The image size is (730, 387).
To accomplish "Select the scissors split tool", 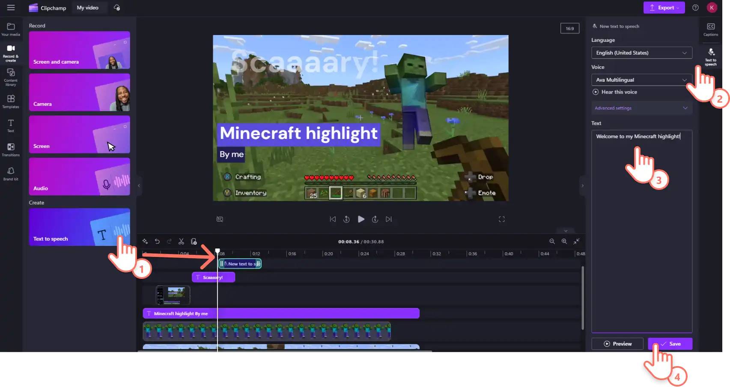I will [181, 242].
